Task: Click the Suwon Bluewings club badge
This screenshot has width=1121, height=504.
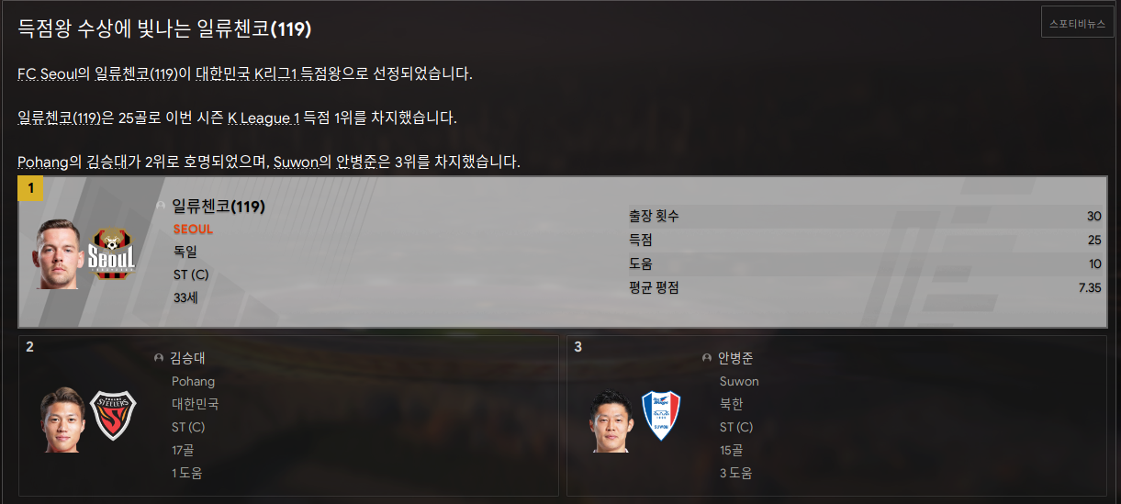Action: (x=660, y=416)
